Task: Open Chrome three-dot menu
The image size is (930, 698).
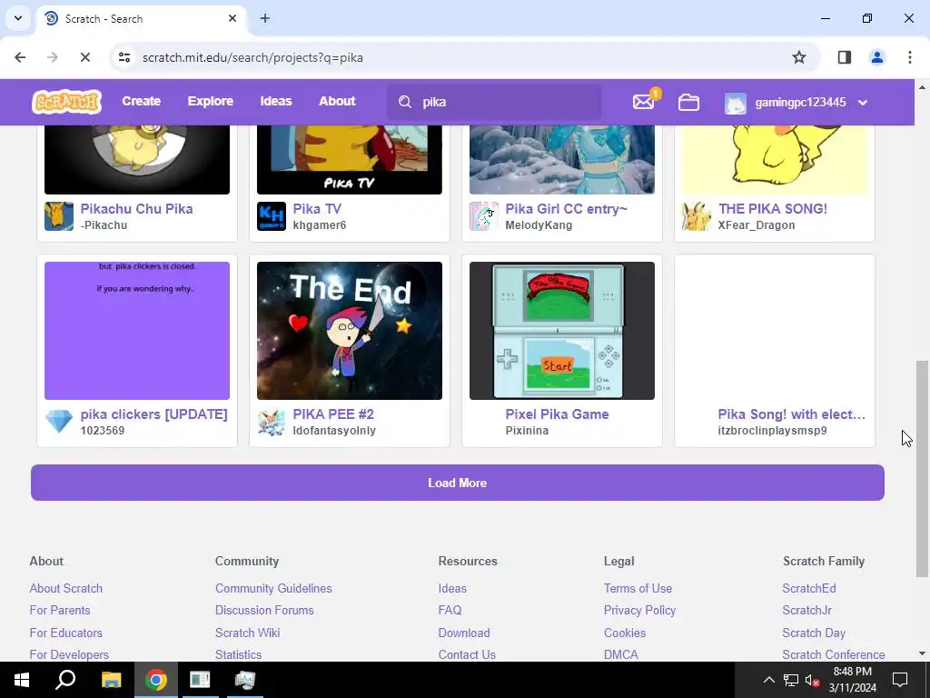Action: tap(910, 57)
